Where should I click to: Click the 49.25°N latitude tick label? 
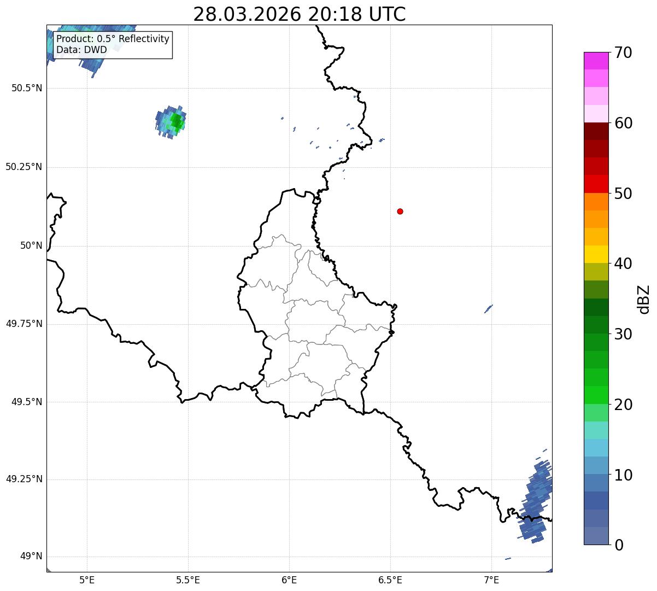24,479
